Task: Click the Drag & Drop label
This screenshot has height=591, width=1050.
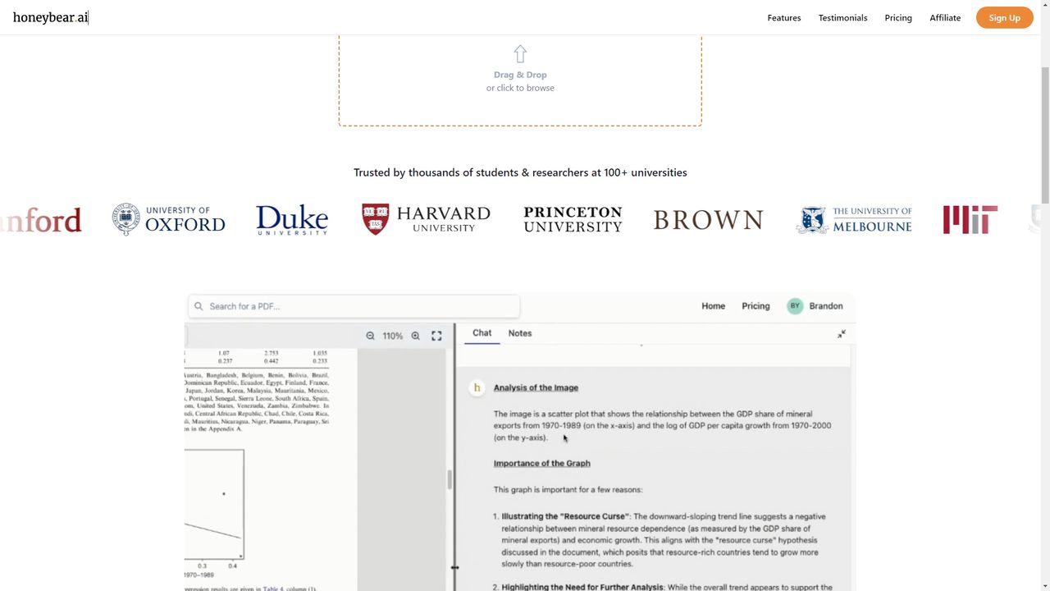Action: 520,75
